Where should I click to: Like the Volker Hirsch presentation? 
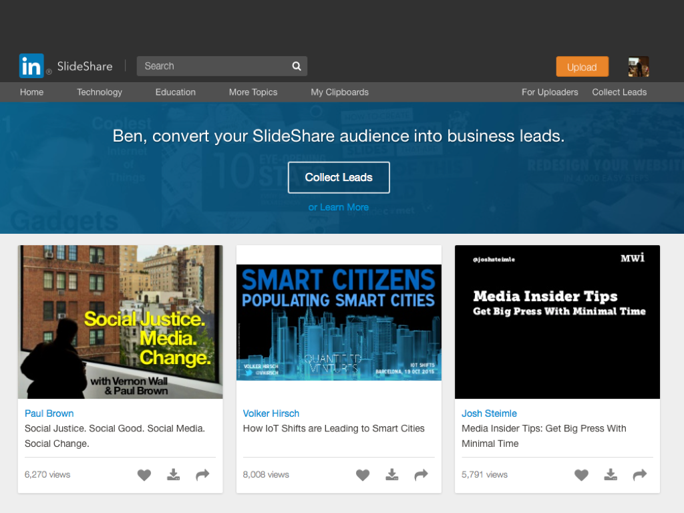363,475
